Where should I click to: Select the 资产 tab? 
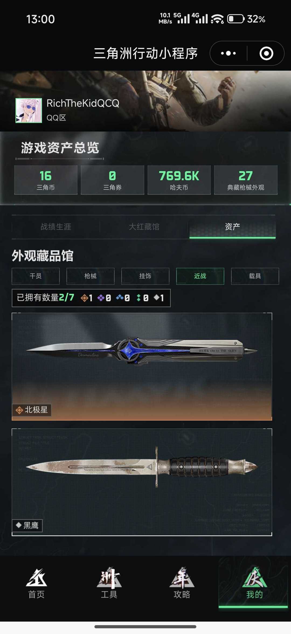pyautogui.click(x=232, y=227)
